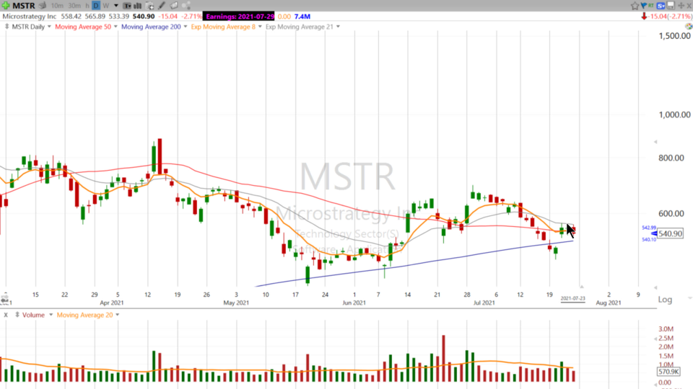Switch to the 10m timeframe
Viewport: 693px width, 389px height.
(x=56, y=6)
